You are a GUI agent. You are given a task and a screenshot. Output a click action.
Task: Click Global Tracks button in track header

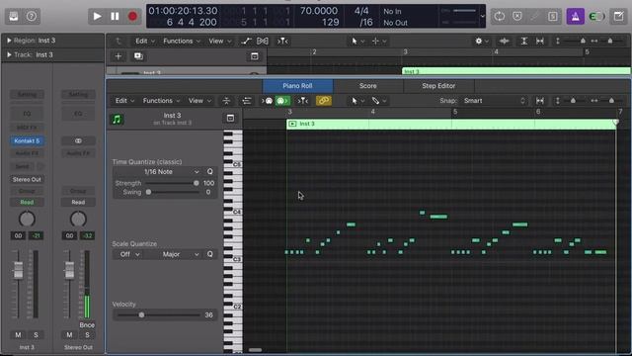[x=255, y=56]
